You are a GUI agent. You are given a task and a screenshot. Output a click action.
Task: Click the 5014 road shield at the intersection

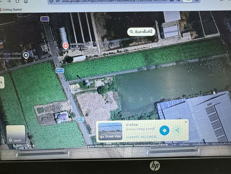tap(60, 71)
